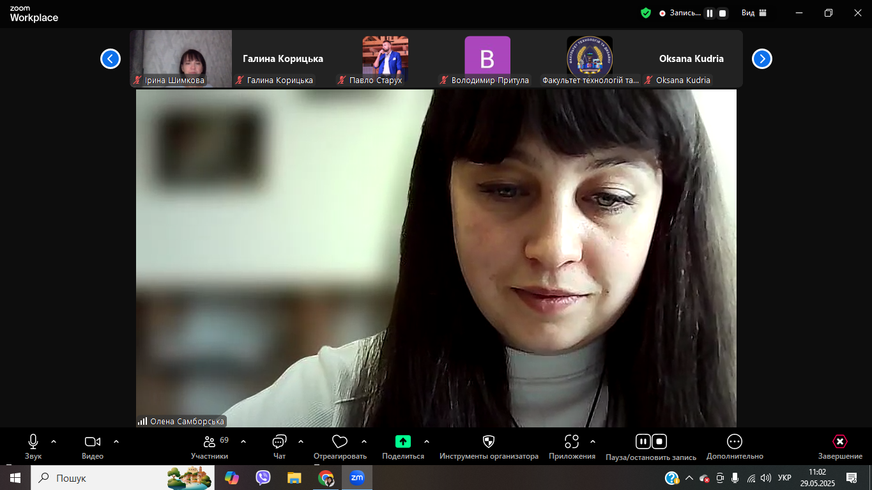Open the Участники (Participants) panel icon

click(x=208, y=441)
